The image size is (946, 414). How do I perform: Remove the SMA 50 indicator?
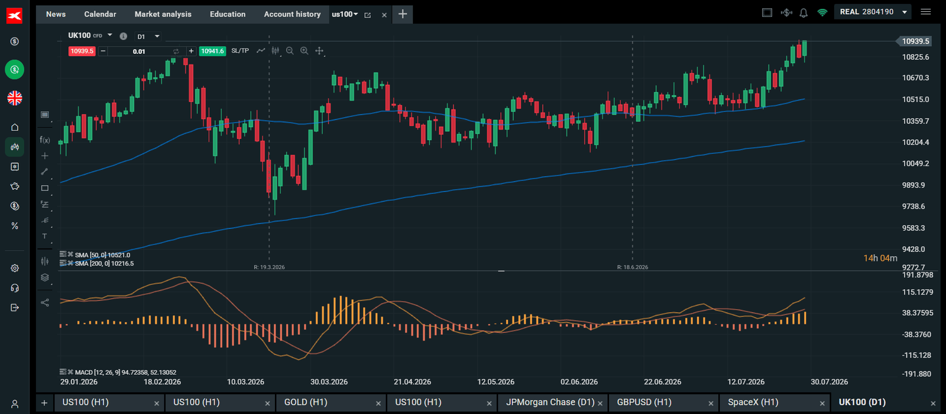(70, 255)
